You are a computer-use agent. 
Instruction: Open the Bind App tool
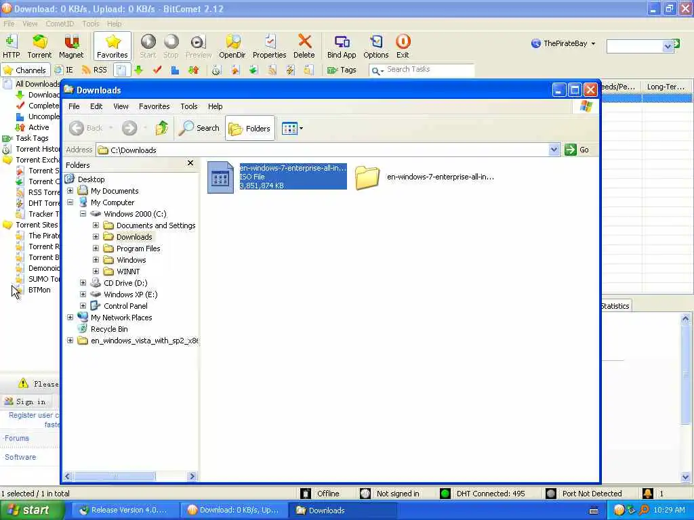click(342, 46)
